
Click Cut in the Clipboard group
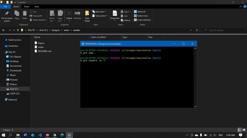click(33, 12)
